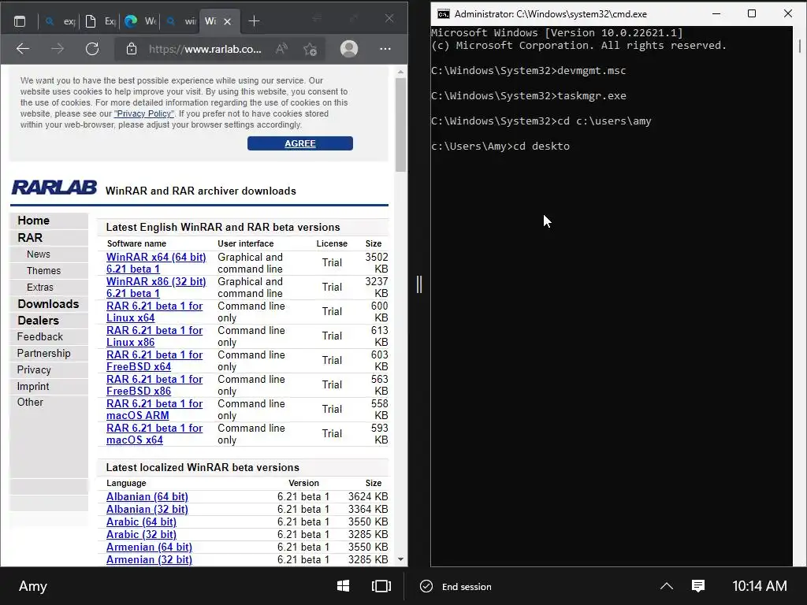Download WinRAR x86 (32 bit) 6.21 beta 1
This screenshot has height=605, width=807.
click(x=156, y=287)
